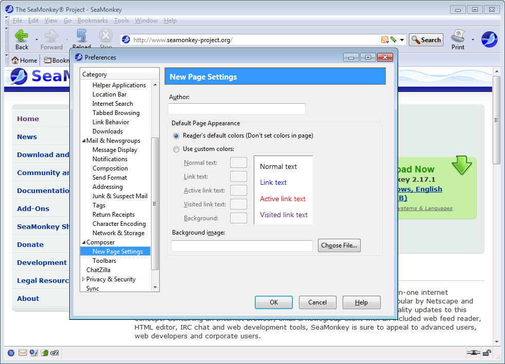505x364 pixels.
Task: Click the Preferences dialog title icon
Action: [79, 58]
